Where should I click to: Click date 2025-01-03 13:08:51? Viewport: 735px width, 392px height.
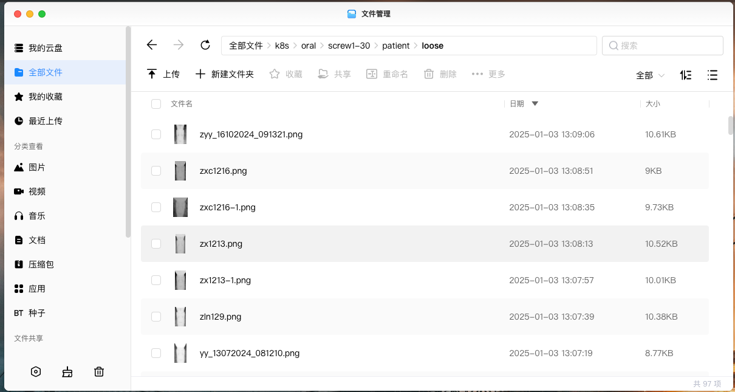tap(551, 171)
